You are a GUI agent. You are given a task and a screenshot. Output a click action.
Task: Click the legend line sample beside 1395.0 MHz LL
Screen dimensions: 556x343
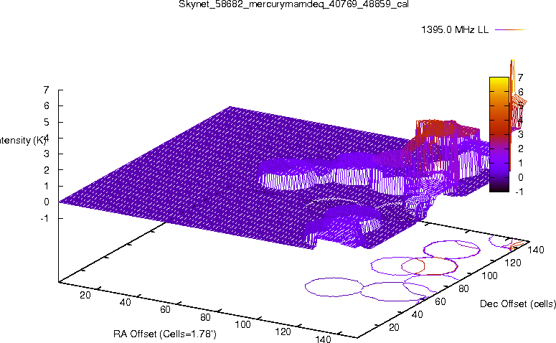click(x=509, y=30)
